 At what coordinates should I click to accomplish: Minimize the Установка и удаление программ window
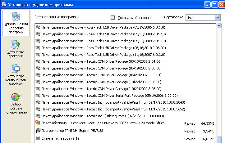pos(207,5)
